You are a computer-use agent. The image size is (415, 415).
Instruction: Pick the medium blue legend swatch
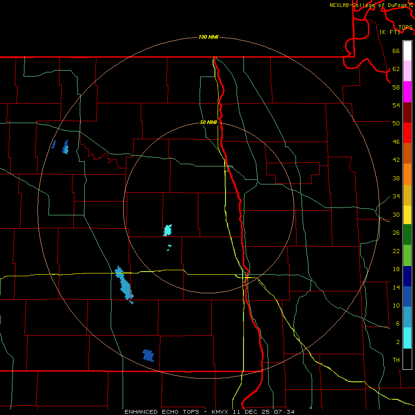point(407,296)
